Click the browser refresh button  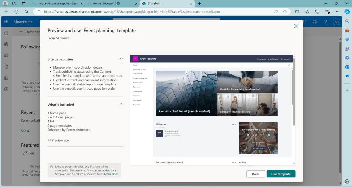[x=16, y=11]
